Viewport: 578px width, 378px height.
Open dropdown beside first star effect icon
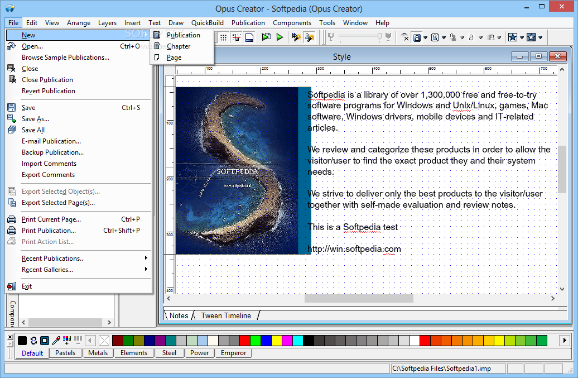pos(522,37)
